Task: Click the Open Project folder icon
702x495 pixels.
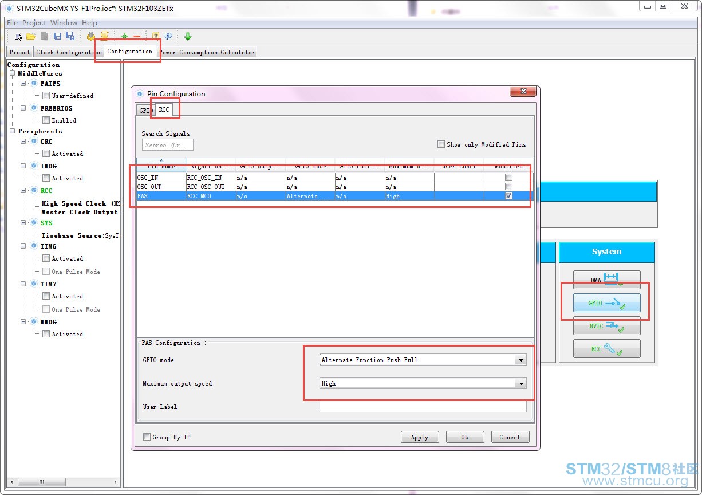Action: [x=31, y=36]
